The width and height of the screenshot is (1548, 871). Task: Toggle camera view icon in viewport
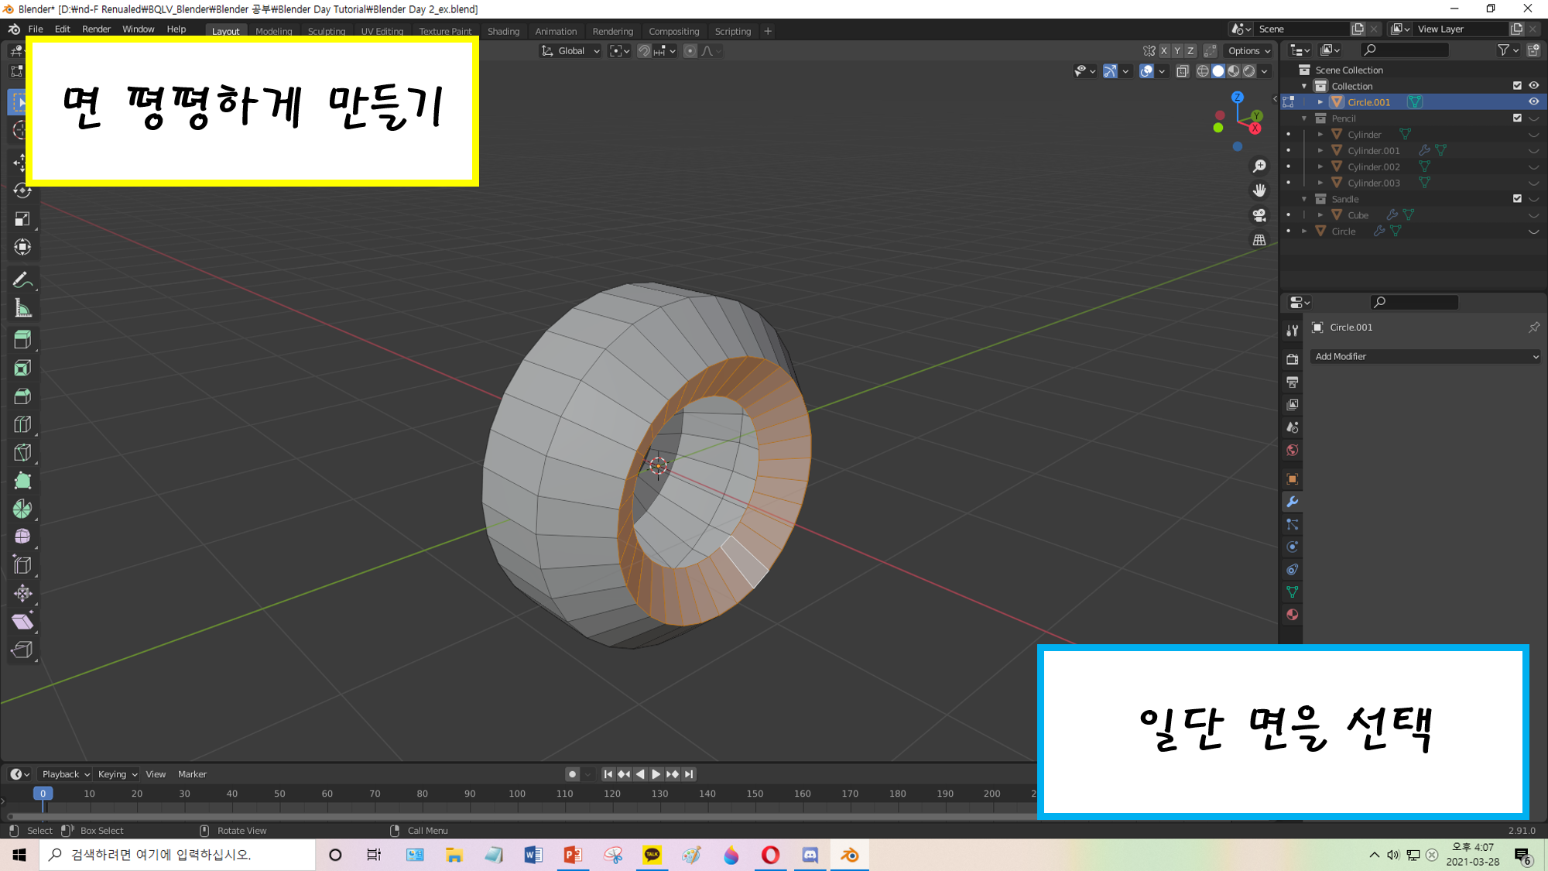(x=1259, y=215)
